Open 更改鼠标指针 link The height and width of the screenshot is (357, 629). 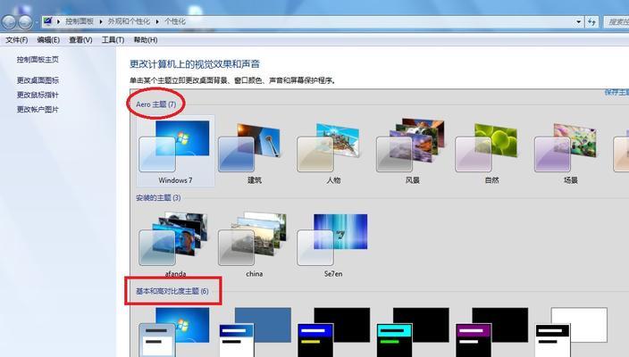pyautogui.click(x=38, y=95)
